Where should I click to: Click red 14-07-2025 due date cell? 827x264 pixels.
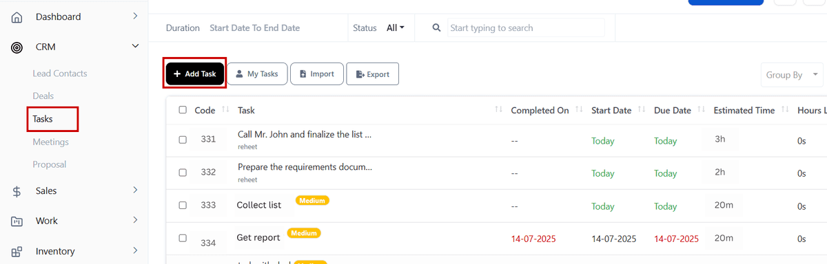(676, 239)
